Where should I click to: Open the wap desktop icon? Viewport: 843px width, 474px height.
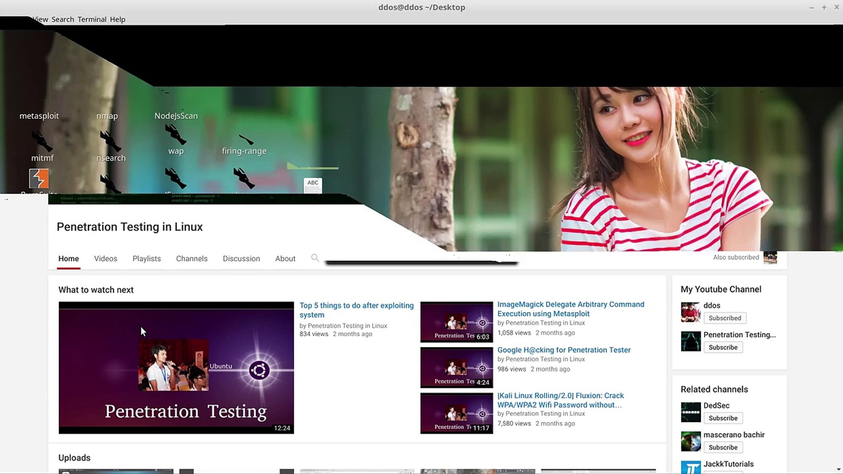coord(176,134)
